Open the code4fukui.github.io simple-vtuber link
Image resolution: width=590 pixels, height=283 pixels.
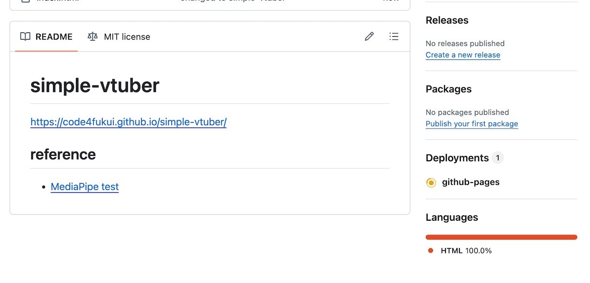pyautogui.click(x=129, y=122)
